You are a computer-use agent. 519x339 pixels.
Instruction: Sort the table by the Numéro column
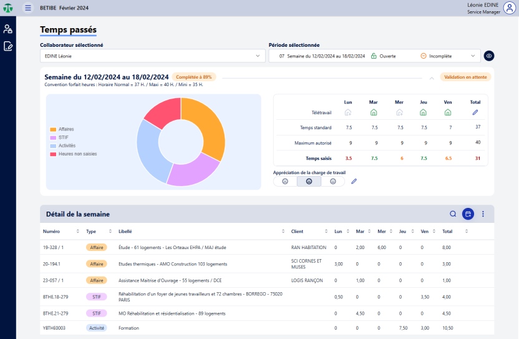click(x=77, y=231)
